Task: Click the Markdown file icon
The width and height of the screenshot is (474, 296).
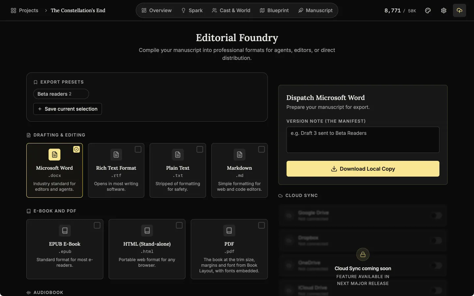Action: pos(240,155)
